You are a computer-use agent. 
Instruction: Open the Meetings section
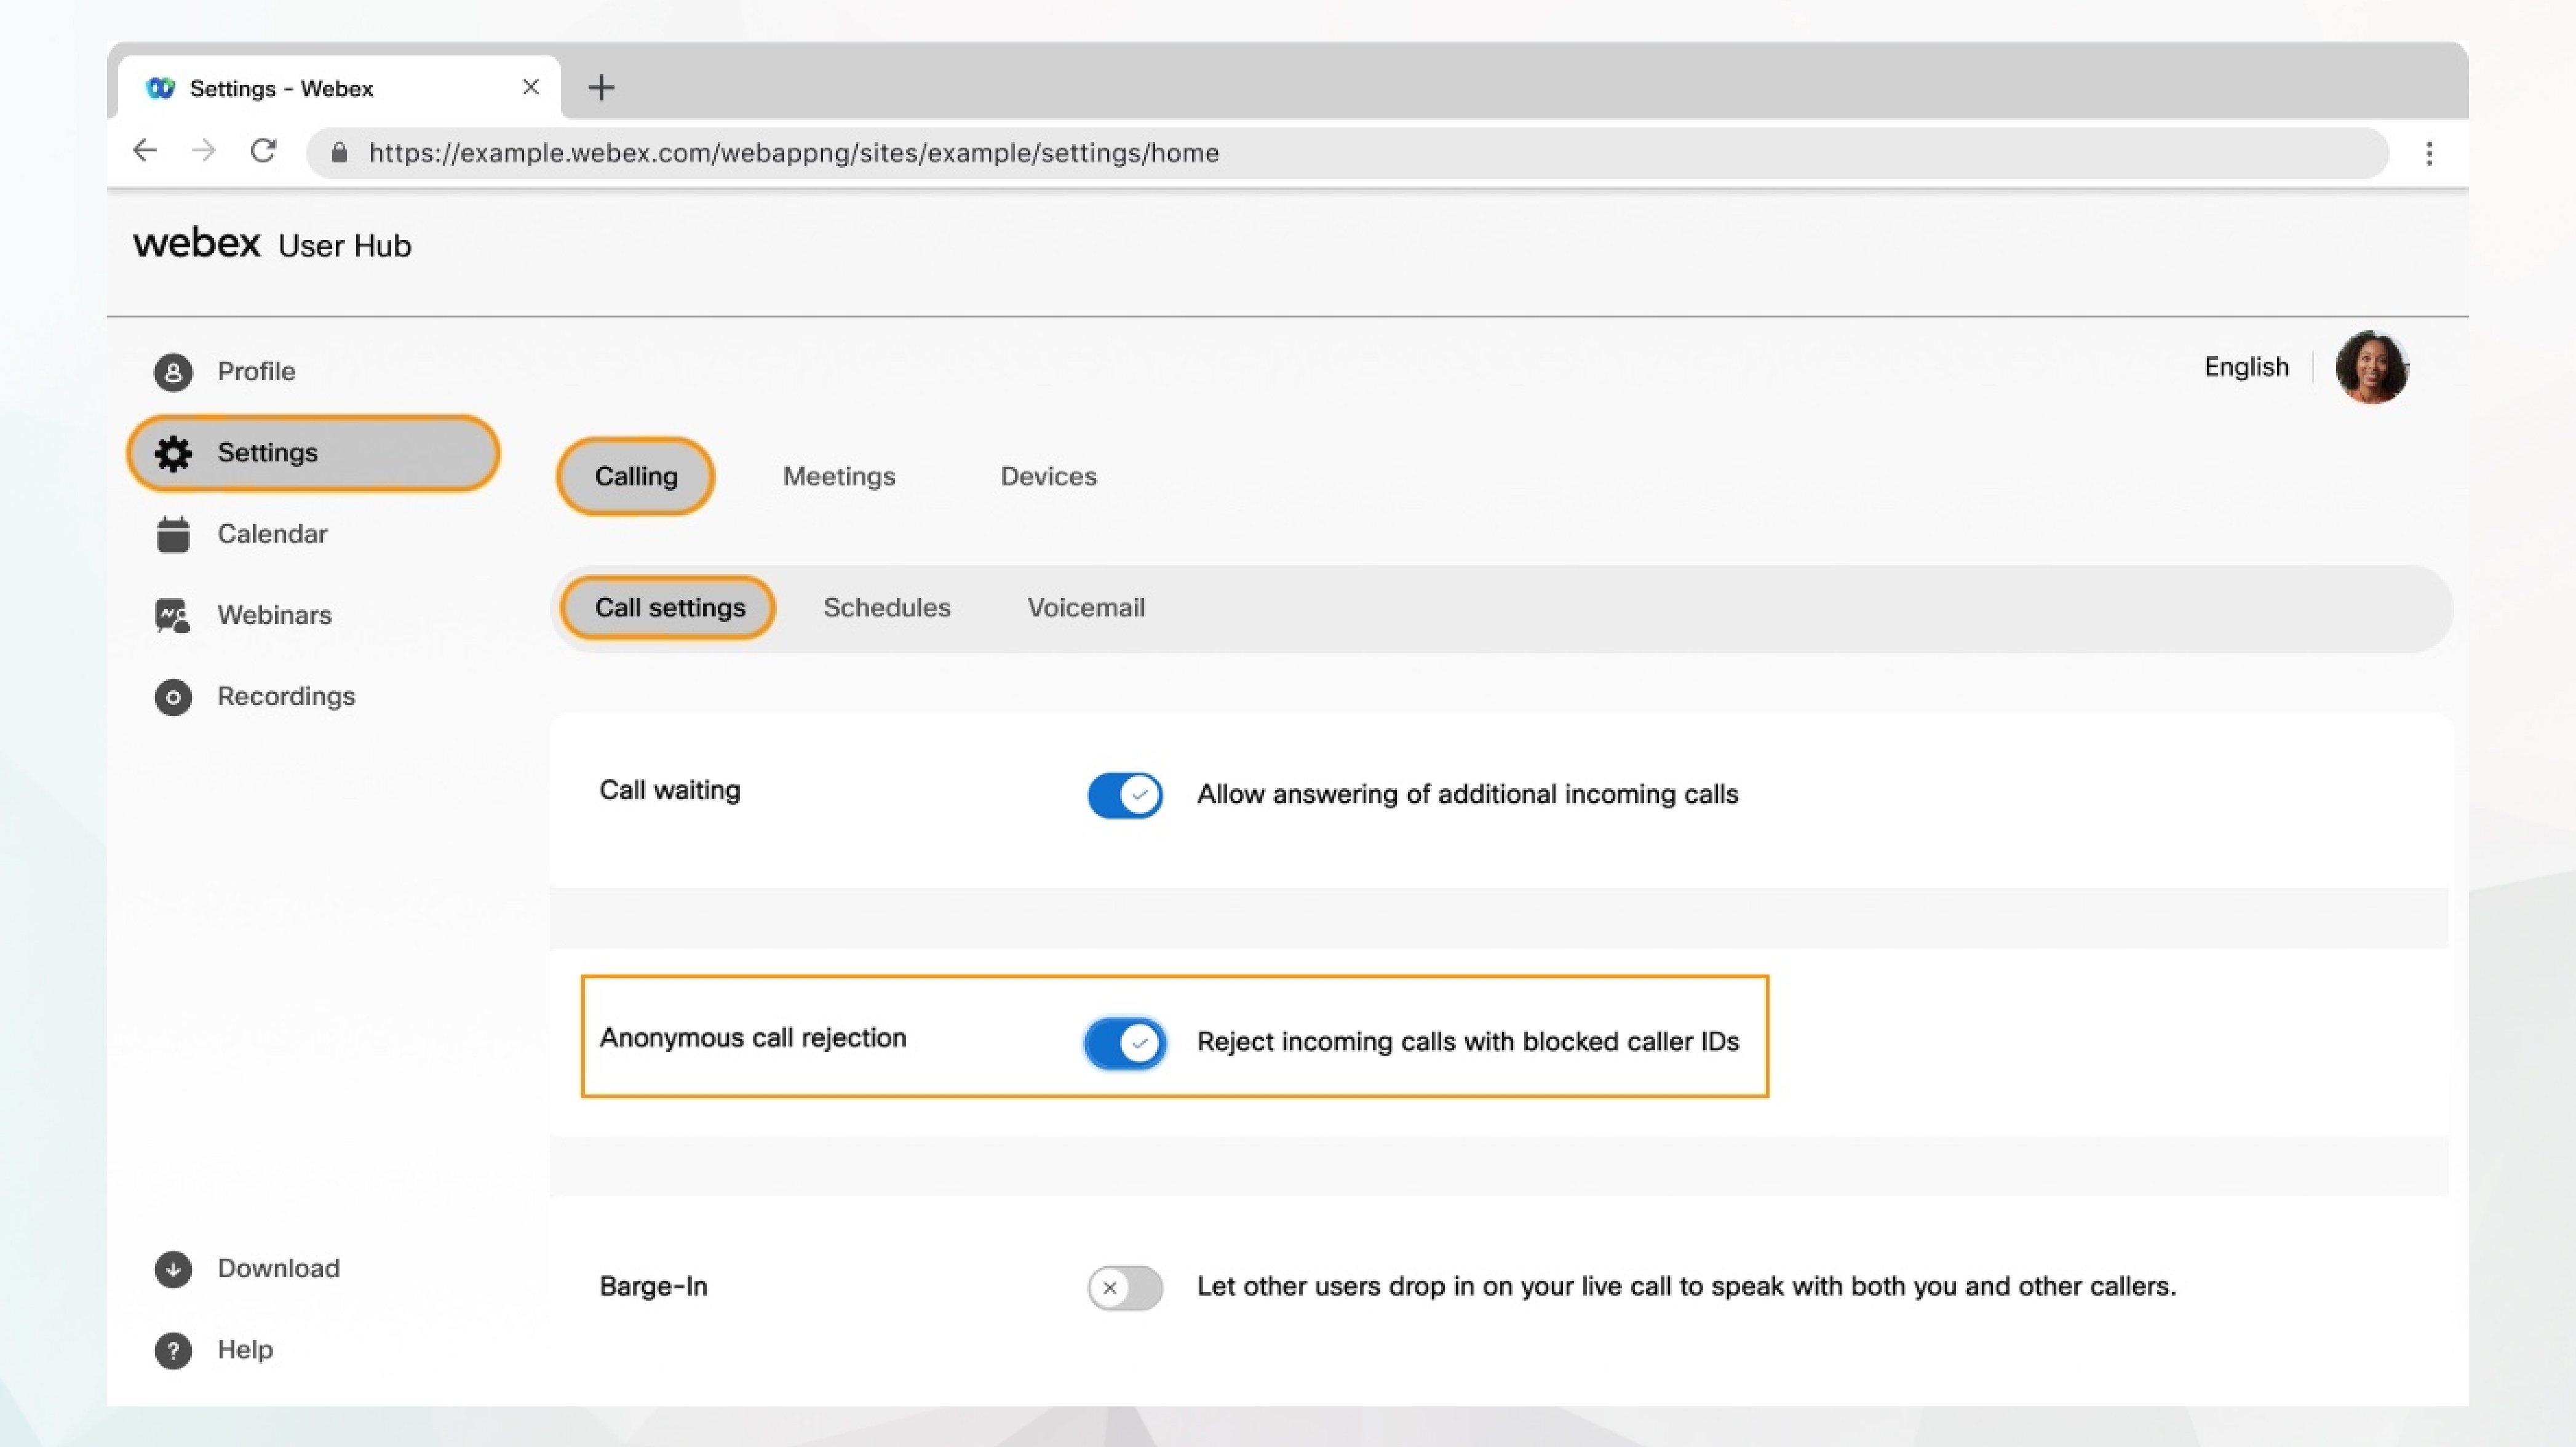pyautogui.click(x=838, y=476)
